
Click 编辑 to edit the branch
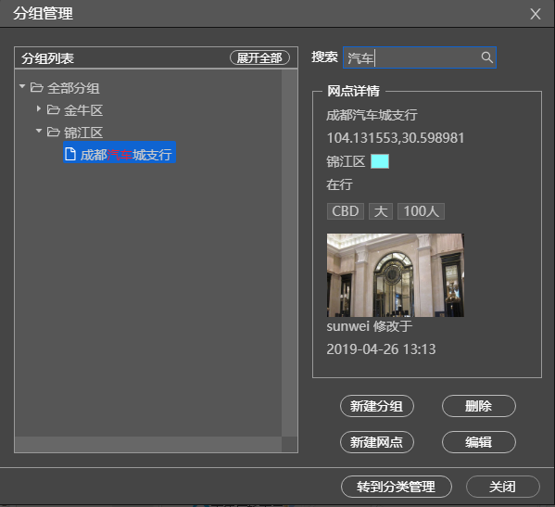point(479,442)
